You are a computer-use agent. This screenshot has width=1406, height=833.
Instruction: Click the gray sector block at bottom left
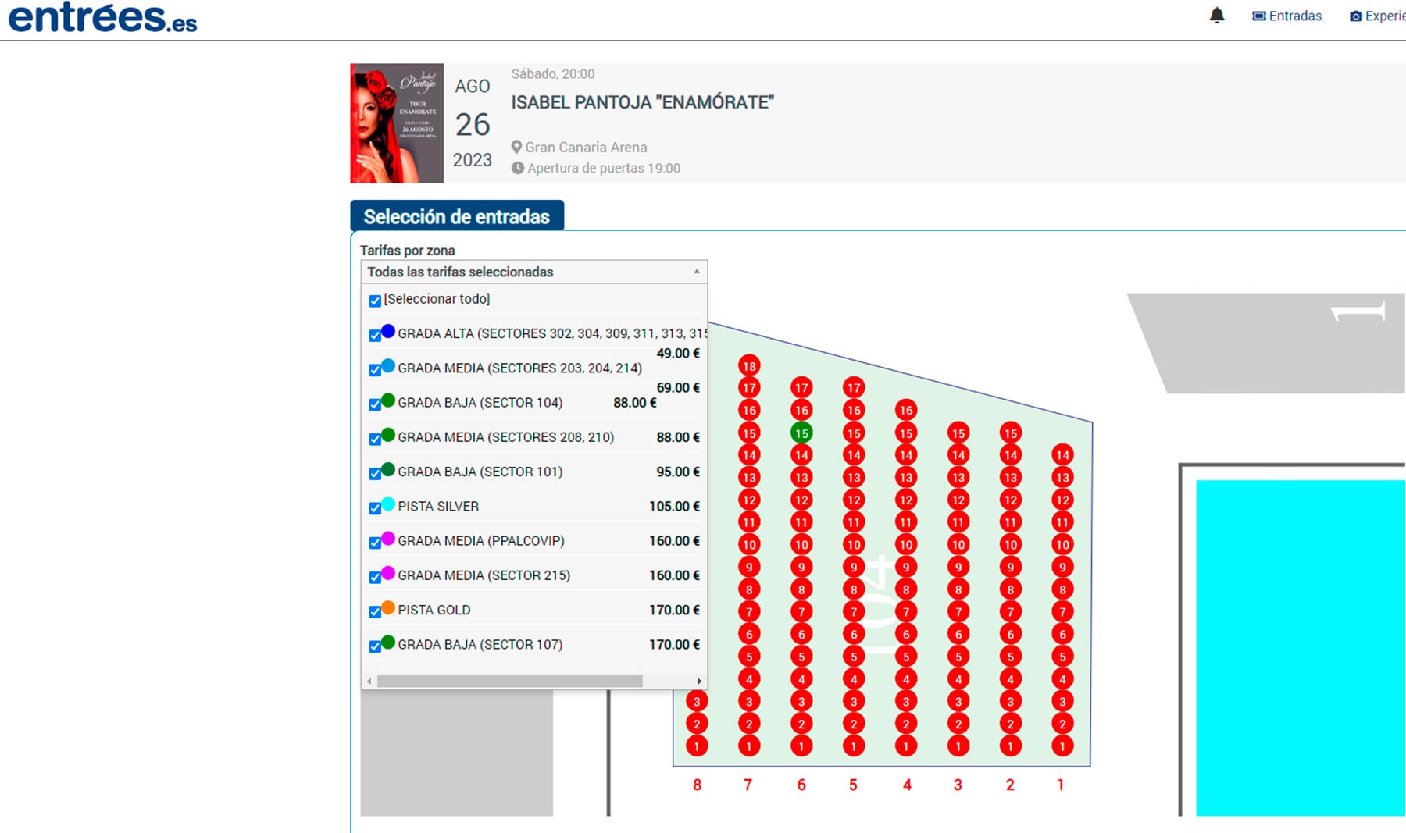(x=457, y=753)
